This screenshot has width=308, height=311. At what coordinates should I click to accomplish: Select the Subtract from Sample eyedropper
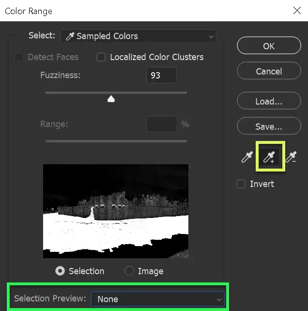(291, 157)
